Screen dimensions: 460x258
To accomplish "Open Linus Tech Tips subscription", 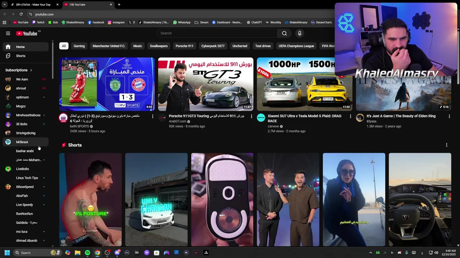I will 26,178.
